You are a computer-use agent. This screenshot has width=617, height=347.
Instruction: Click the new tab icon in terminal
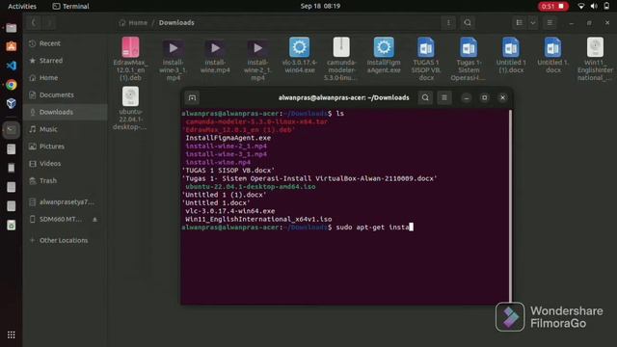[x=192, y=97]
